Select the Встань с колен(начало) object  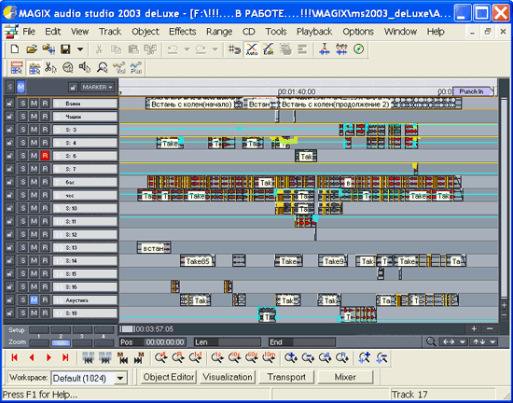click(x=191, y=104)
